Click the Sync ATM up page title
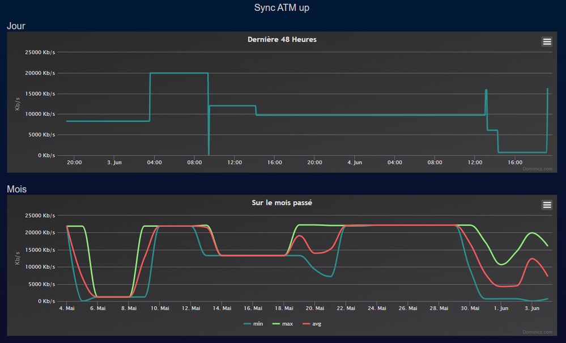 point(282,8)
